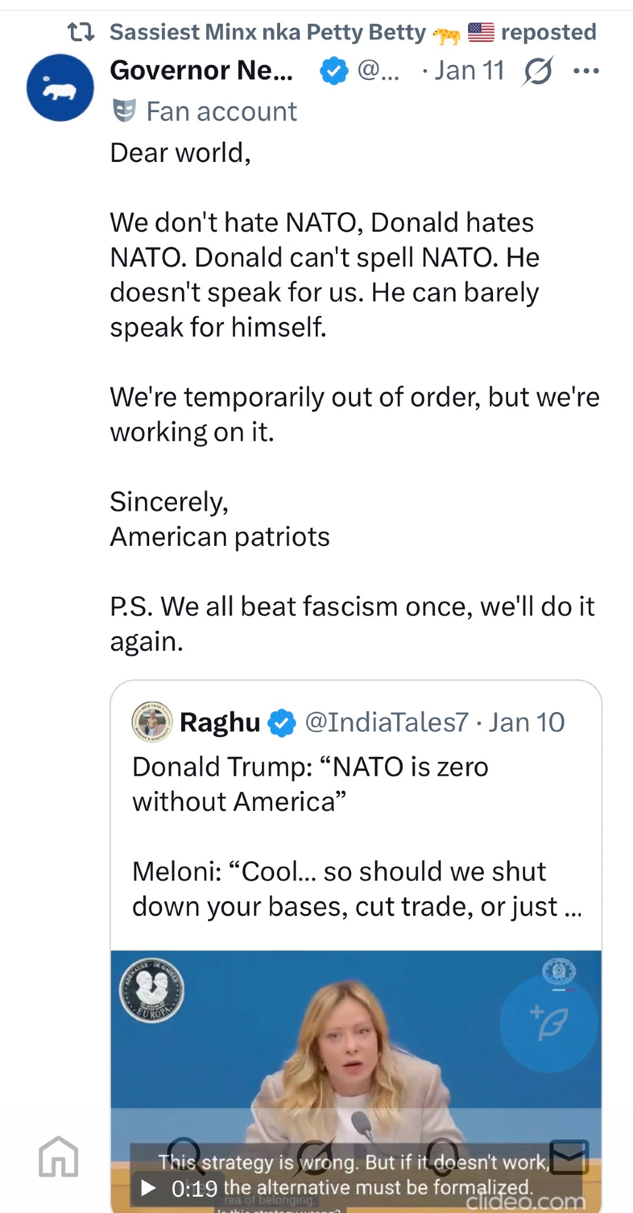
Task: Open Messages envelope in bottom bar
Action: click(x=569, y=1157)
